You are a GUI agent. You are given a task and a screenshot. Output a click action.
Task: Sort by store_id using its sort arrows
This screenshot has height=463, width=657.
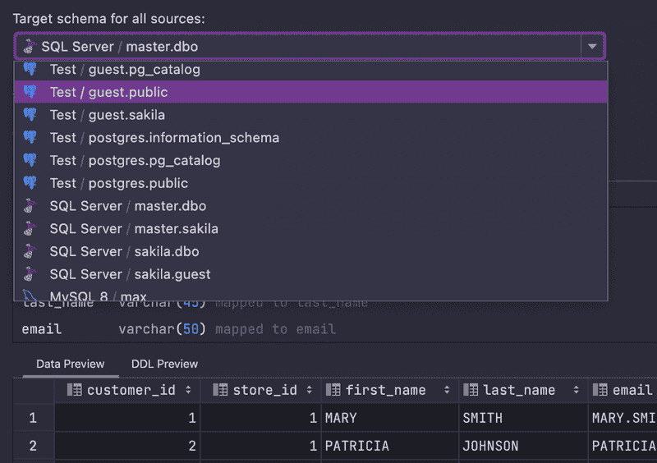(310, 390)
